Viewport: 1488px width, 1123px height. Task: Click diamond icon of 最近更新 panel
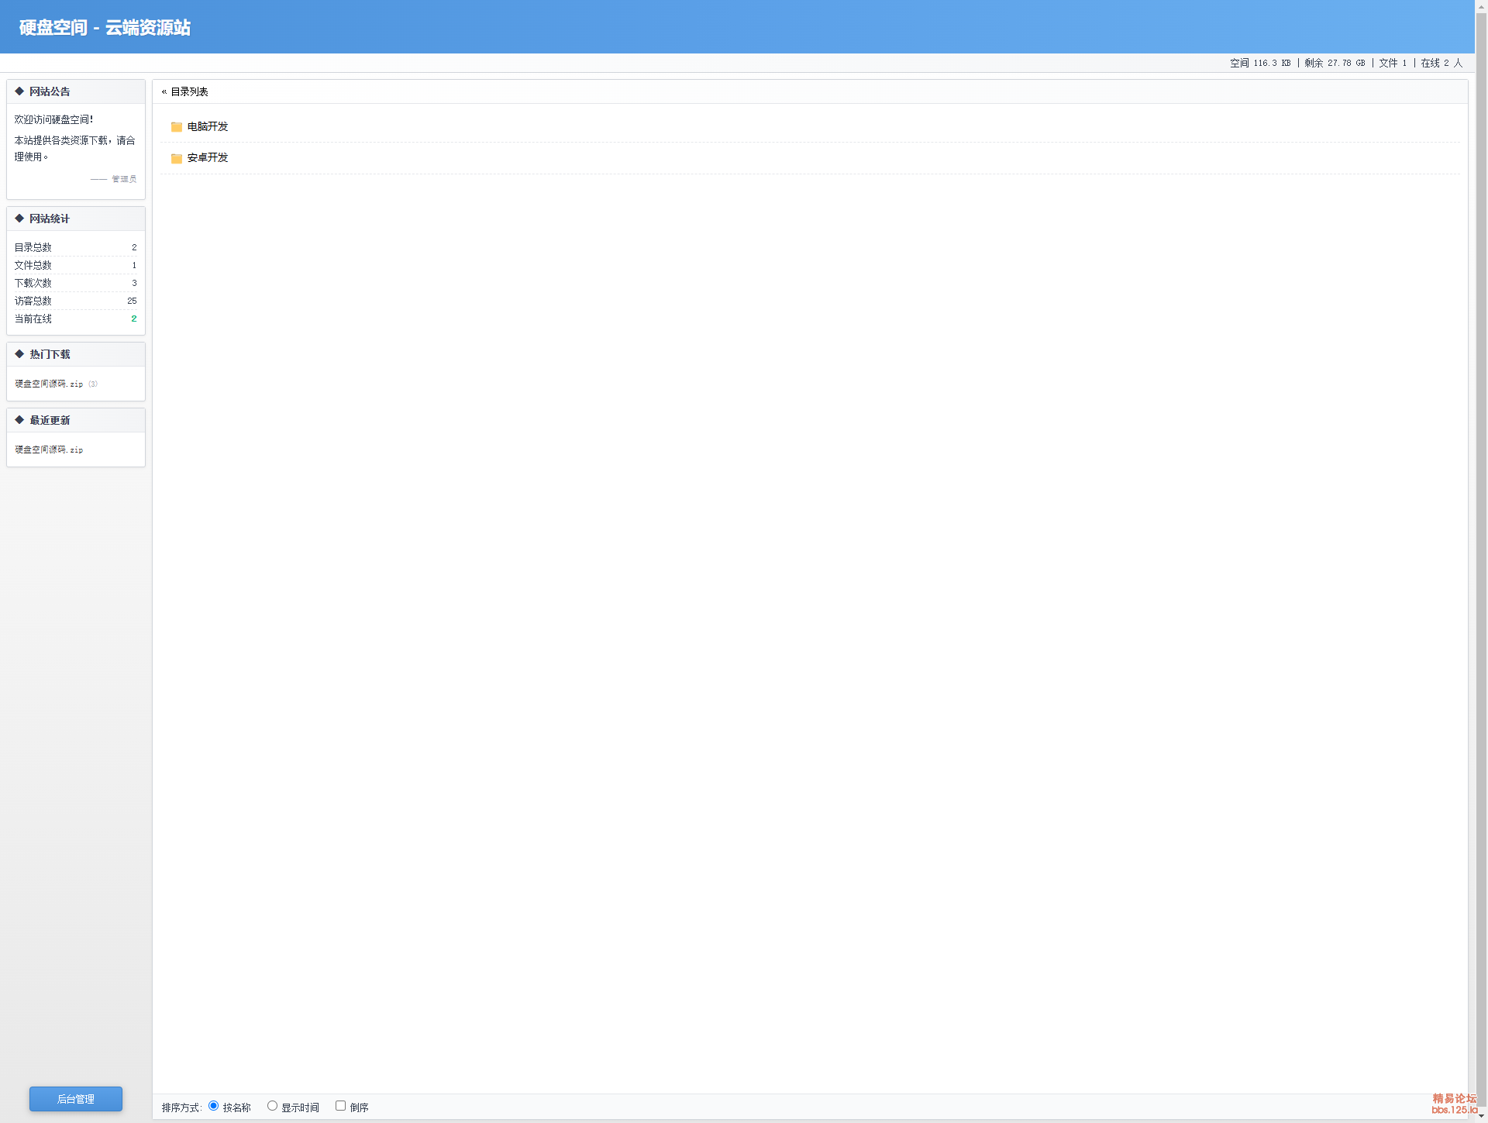point(19,420)
